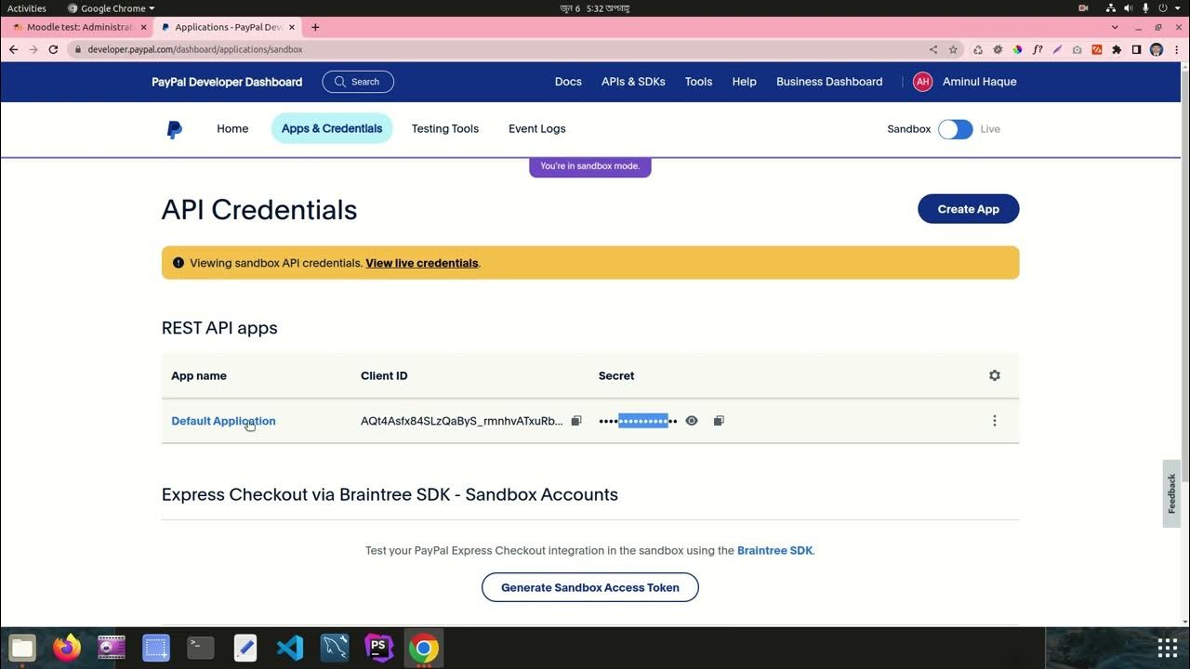Open the APIs & SDKs menu
Viewport: 1190px width, 669px height.
(633, 82)
